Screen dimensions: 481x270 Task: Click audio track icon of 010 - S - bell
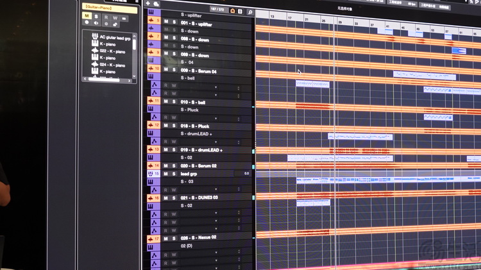[x=151, y=100]
